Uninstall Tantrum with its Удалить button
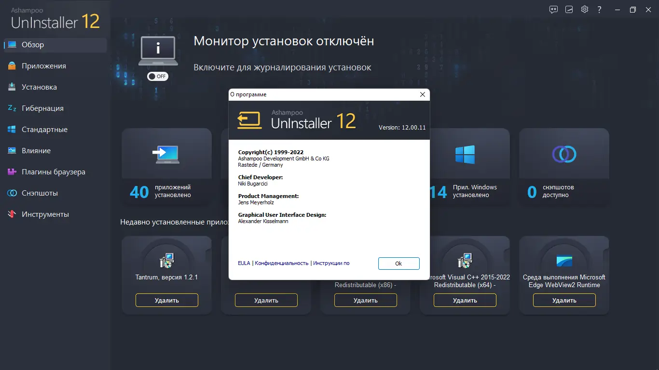The image size is (659, 370). 167,300
